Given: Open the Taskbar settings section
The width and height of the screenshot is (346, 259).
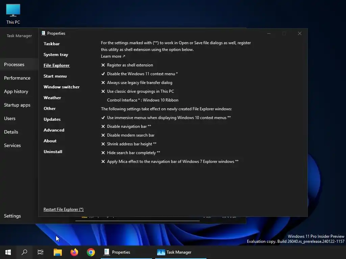Looking at the screenshot, I should [x=52, y=44].
